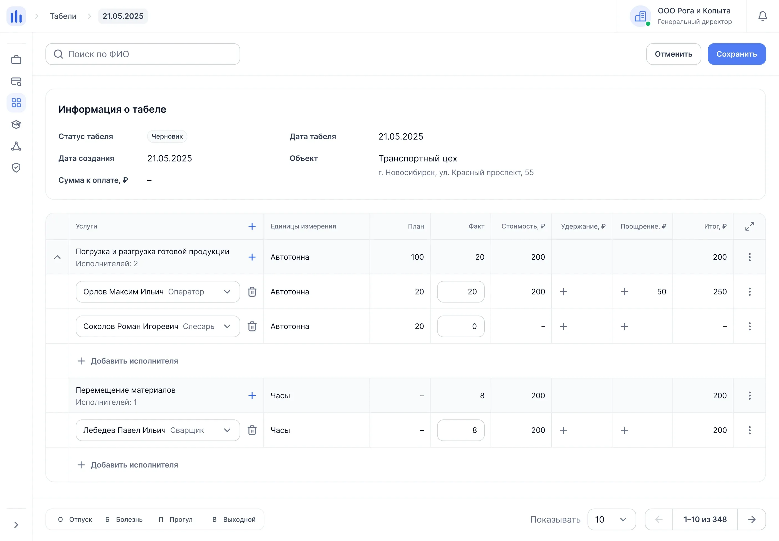Open the network nodes sidebar icon
This screenshot has width=779, height=541.
coord(16,146)
